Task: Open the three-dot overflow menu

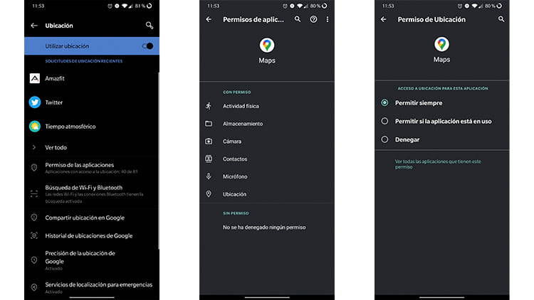Action: tap(328, 20)
